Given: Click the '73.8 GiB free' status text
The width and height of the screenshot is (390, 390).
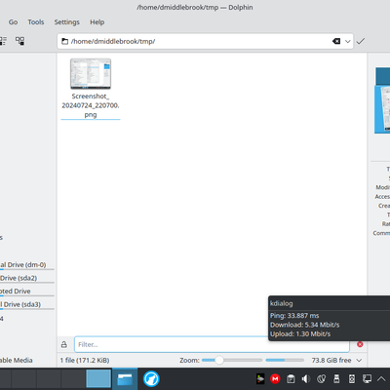Looking at the screenshot, I should tap(331, 360).
